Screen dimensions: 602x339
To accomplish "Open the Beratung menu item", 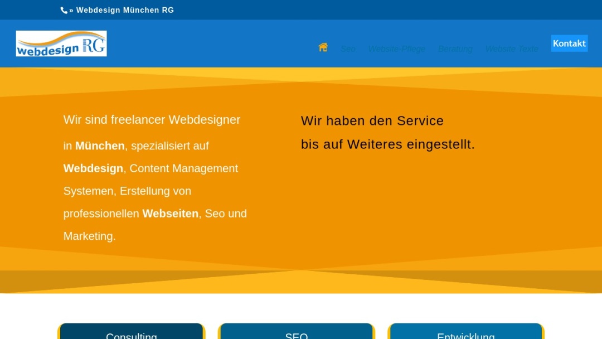I will 455,49.
